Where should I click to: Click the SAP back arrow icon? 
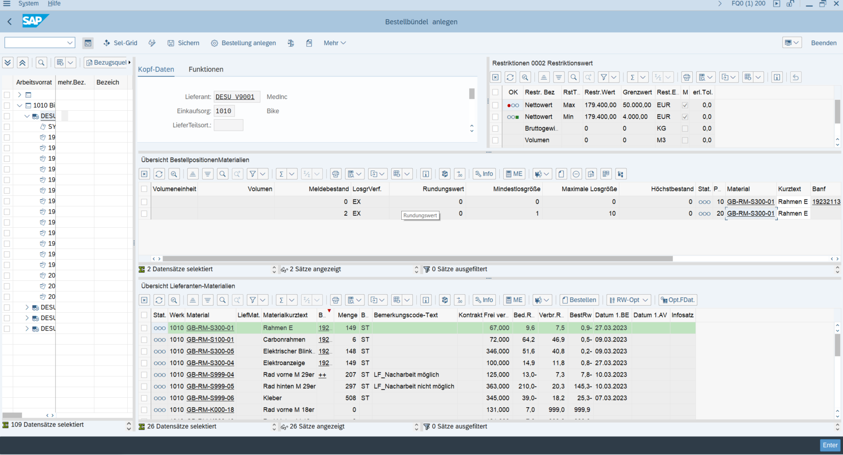pos(10,21)
